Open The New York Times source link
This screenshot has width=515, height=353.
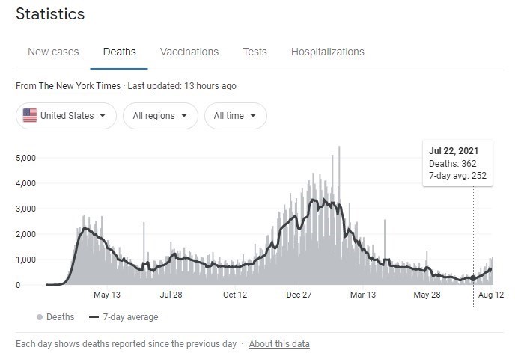(79, 86)
